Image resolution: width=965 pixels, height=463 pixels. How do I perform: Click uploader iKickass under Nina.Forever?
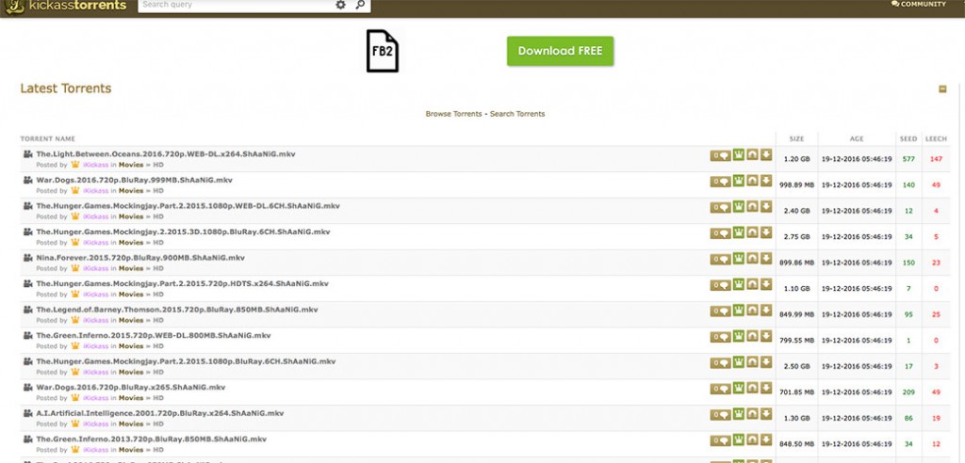95,269
